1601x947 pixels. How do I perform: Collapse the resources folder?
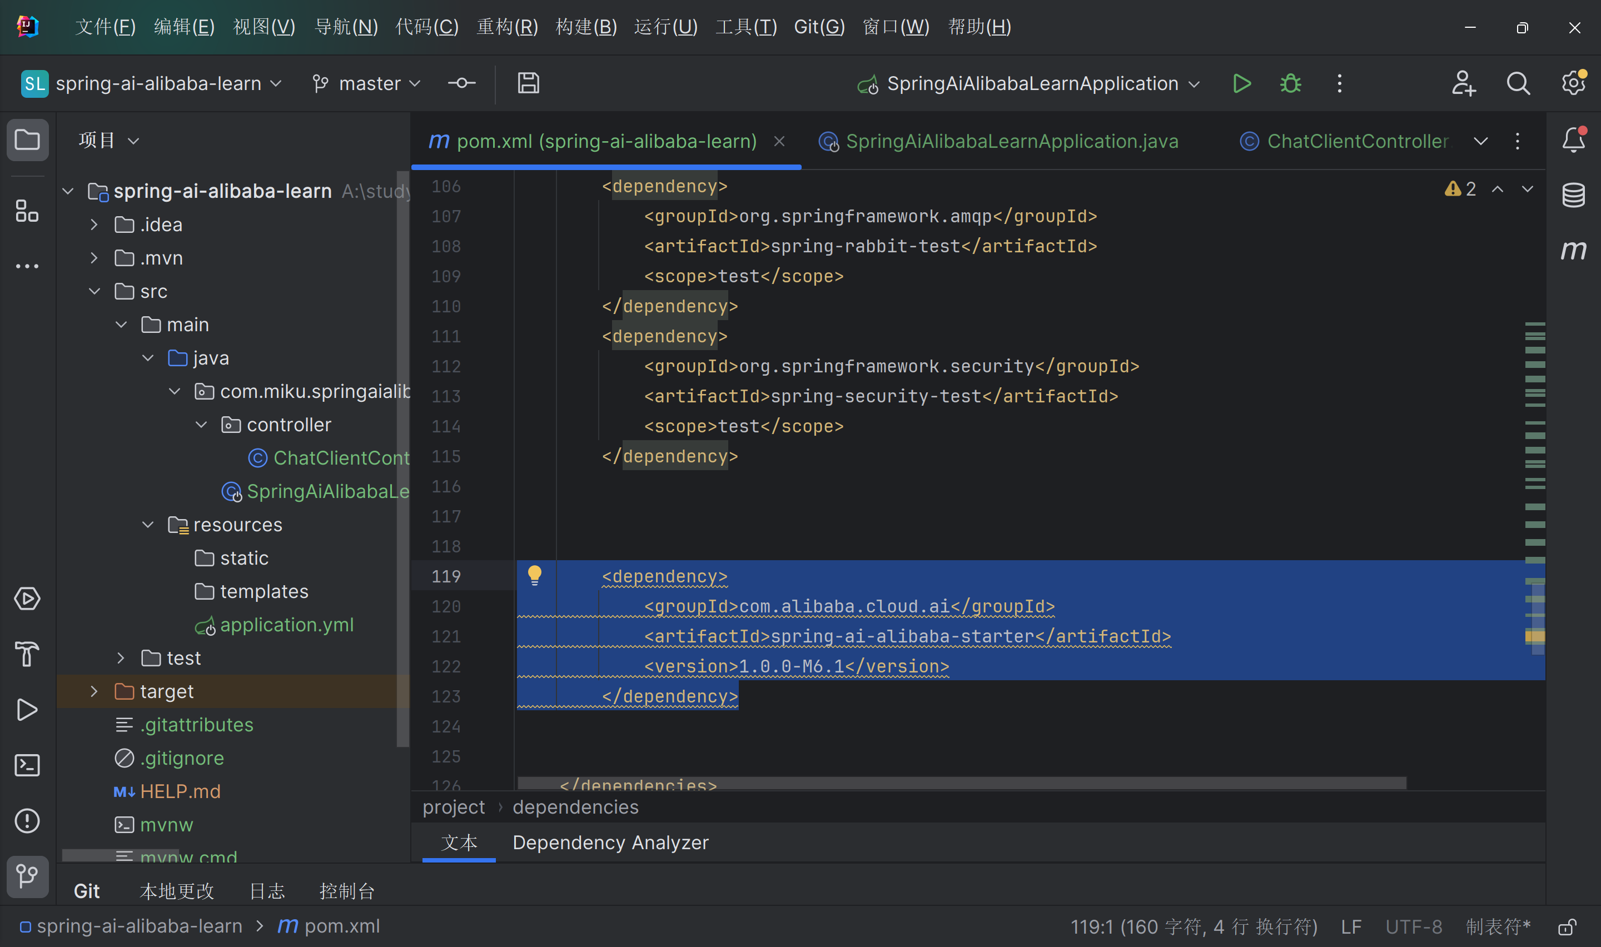147,524
